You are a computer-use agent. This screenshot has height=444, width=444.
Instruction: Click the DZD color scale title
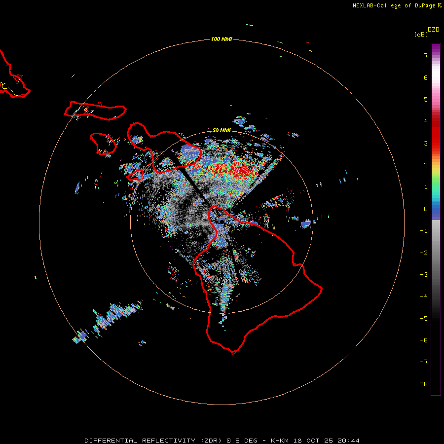tap(434, 30)
